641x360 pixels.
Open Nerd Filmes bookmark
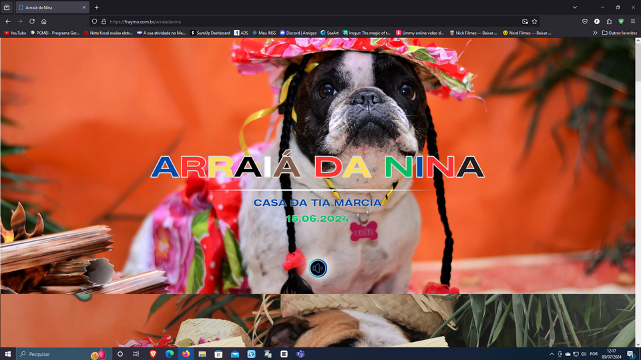(x=527, y=33)
